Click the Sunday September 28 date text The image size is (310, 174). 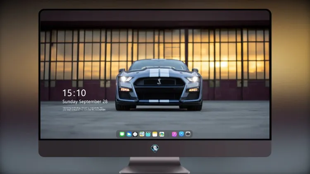pyautogui.click(x=85, y=101)
